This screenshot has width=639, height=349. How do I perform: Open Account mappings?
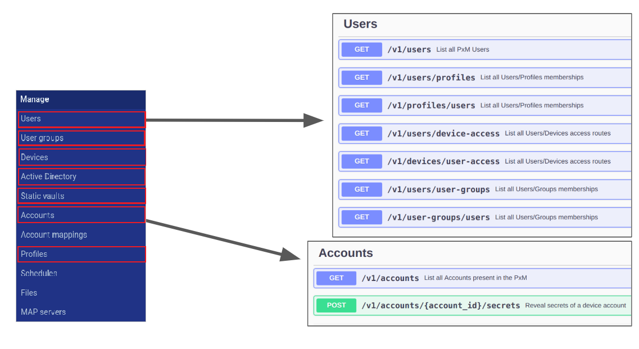click(x=54, y=234)
